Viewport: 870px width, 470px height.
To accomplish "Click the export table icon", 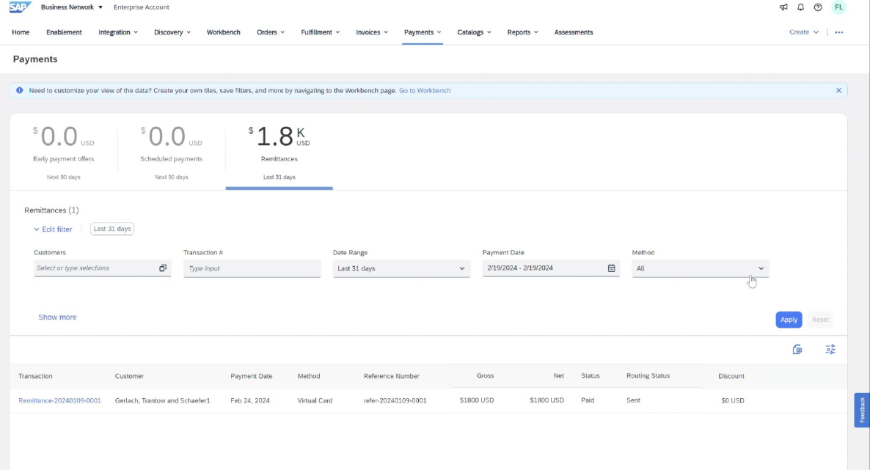I will point(797,350).
